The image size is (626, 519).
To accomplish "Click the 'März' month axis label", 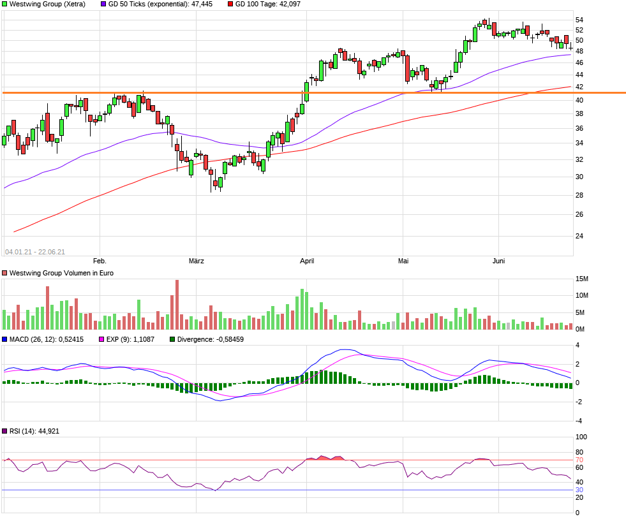I will click(x=197, y=261).
